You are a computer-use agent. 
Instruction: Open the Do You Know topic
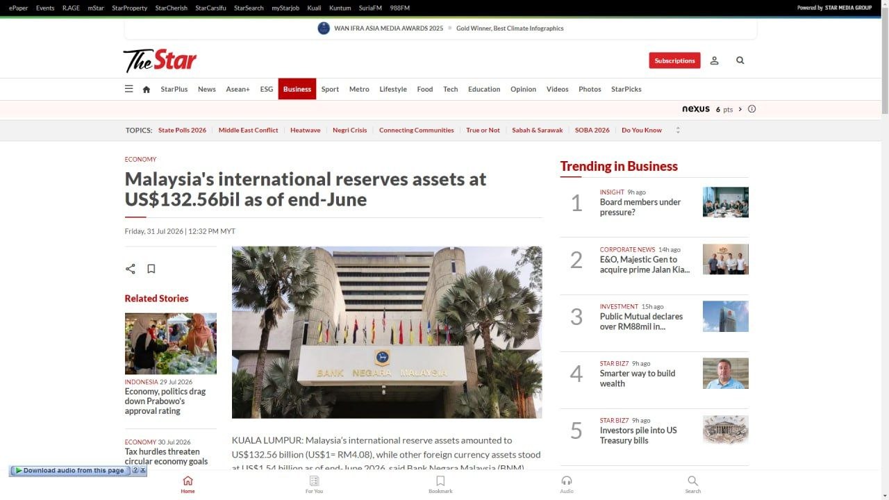[x=642, y=130]
